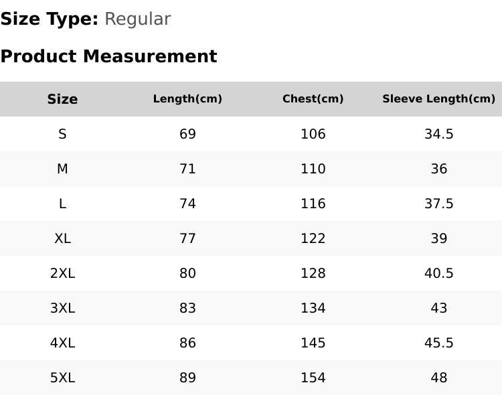Select the 4XL size row label

[62, 343]
